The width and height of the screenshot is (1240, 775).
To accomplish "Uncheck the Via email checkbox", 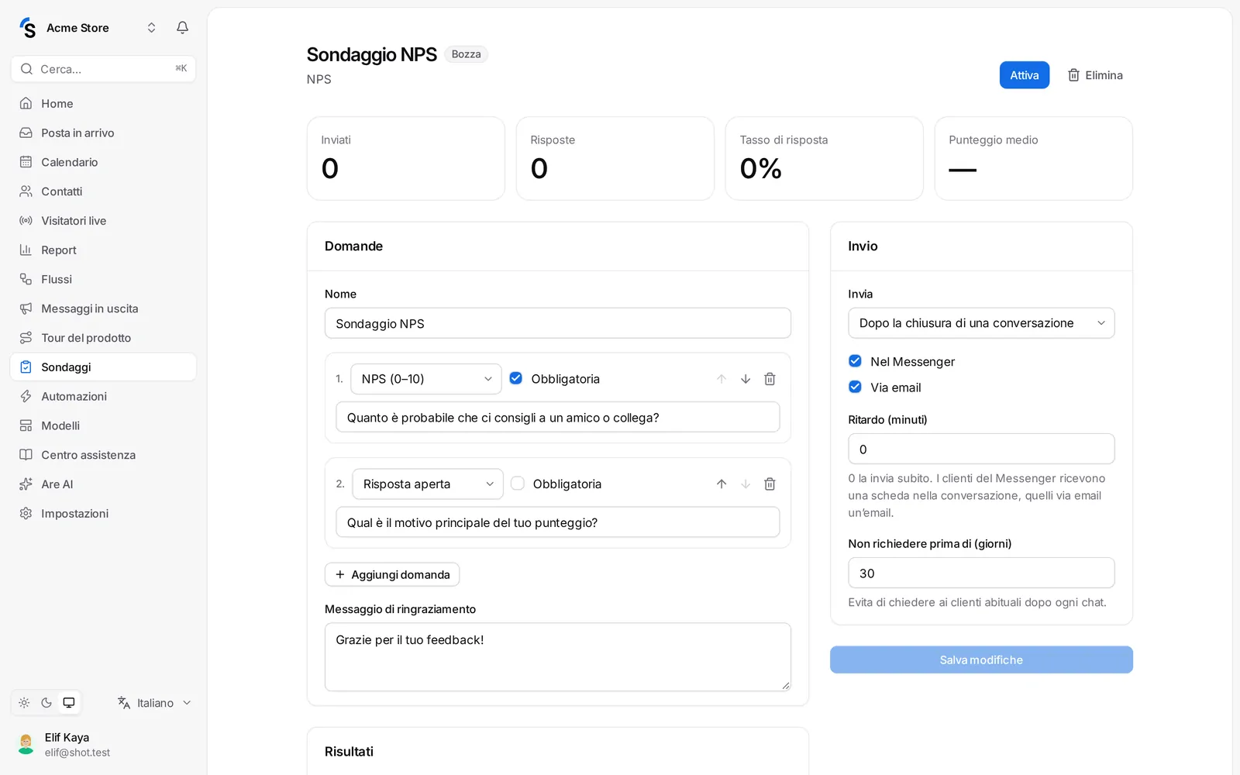I will [x=855, y=387].
